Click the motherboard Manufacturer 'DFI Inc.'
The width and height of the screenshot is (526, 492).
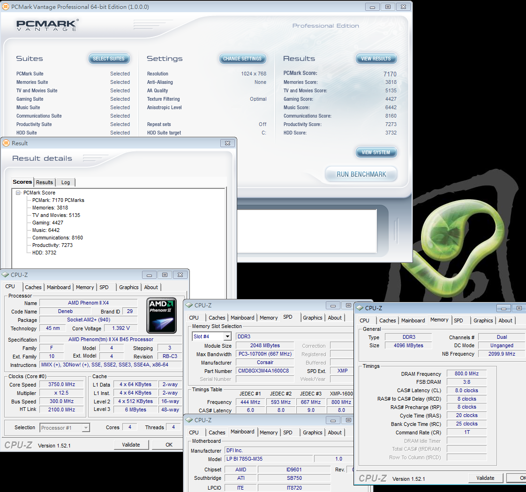pos(288,450)
